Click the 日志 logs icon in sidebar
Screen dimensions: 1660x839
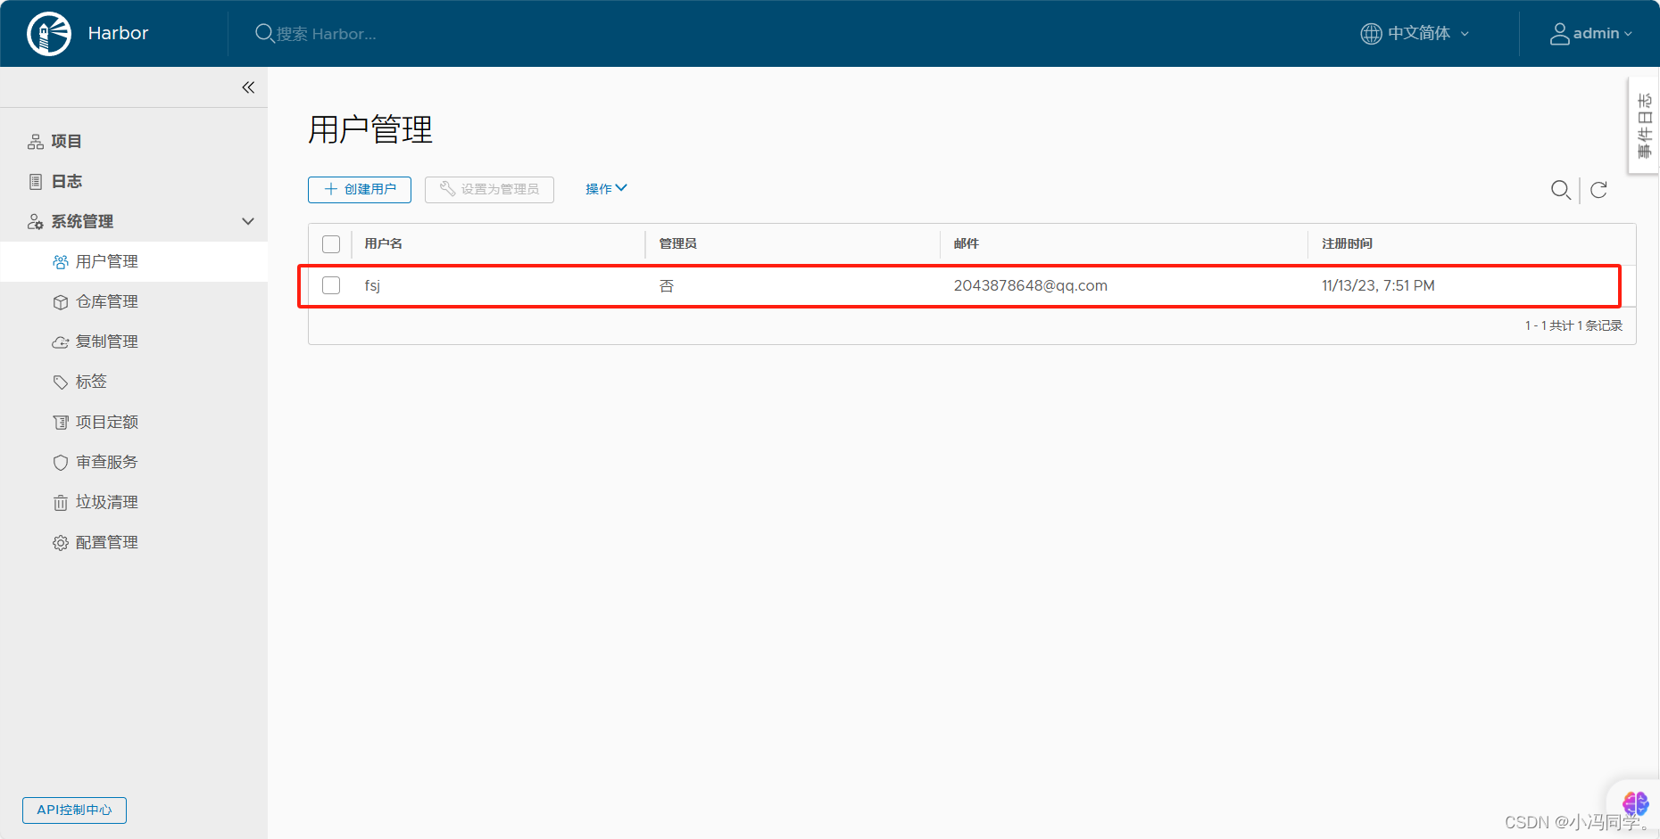(36, 182)
